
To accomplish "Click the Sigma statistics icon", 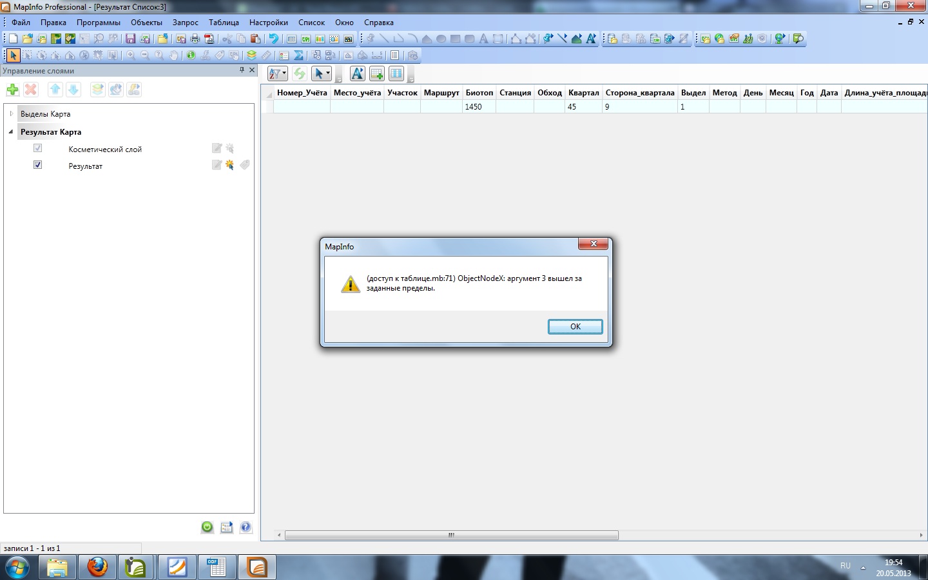I will pyautogui.click(x=298, y=55).
